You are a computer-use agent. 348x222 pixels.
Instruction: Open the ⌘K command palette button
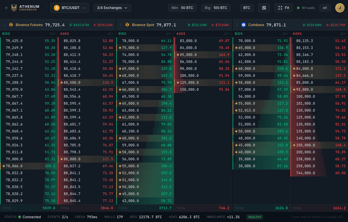point(325,8)
